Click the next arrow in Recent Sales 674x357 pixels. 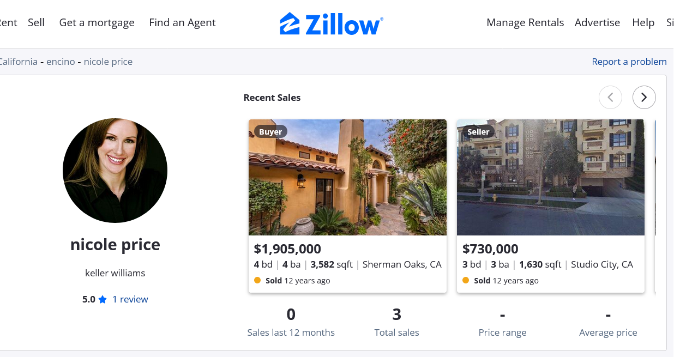[x=644, y=98]
